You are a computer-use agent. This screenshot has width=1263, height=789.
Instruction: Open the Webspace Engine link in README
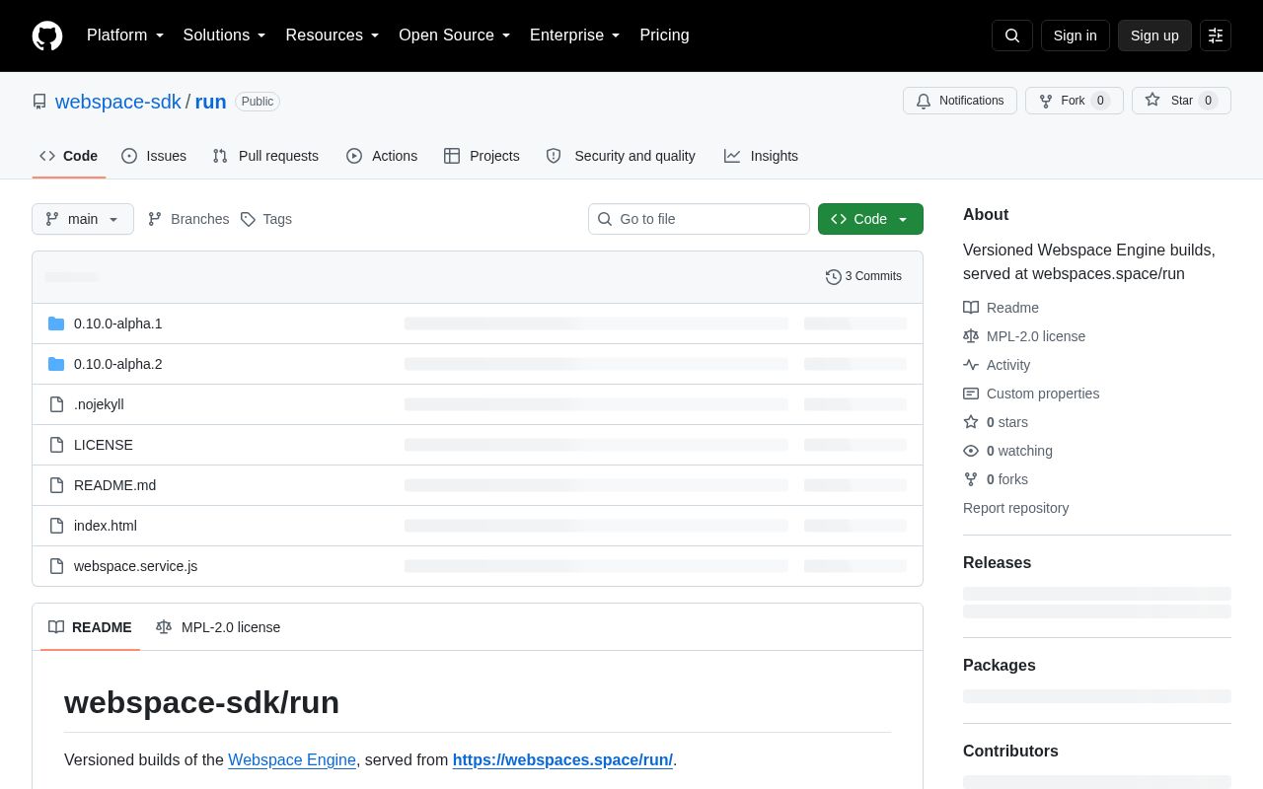click(292, 760)
